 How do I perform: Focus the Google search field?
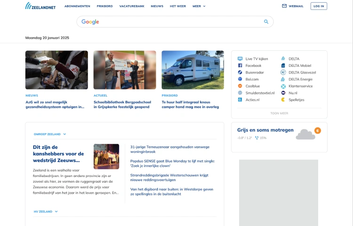pos(175,22)
